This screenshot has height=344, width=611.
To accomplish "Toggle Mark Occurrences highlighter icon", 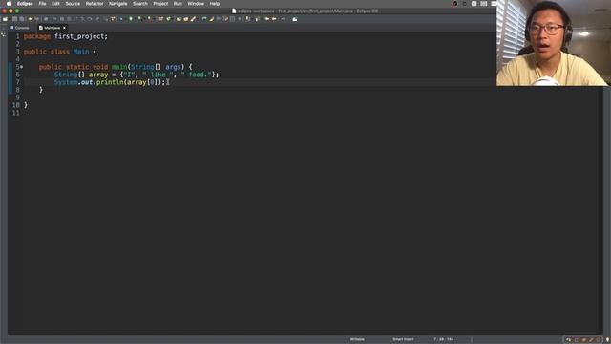I will (x=211, y=19).
